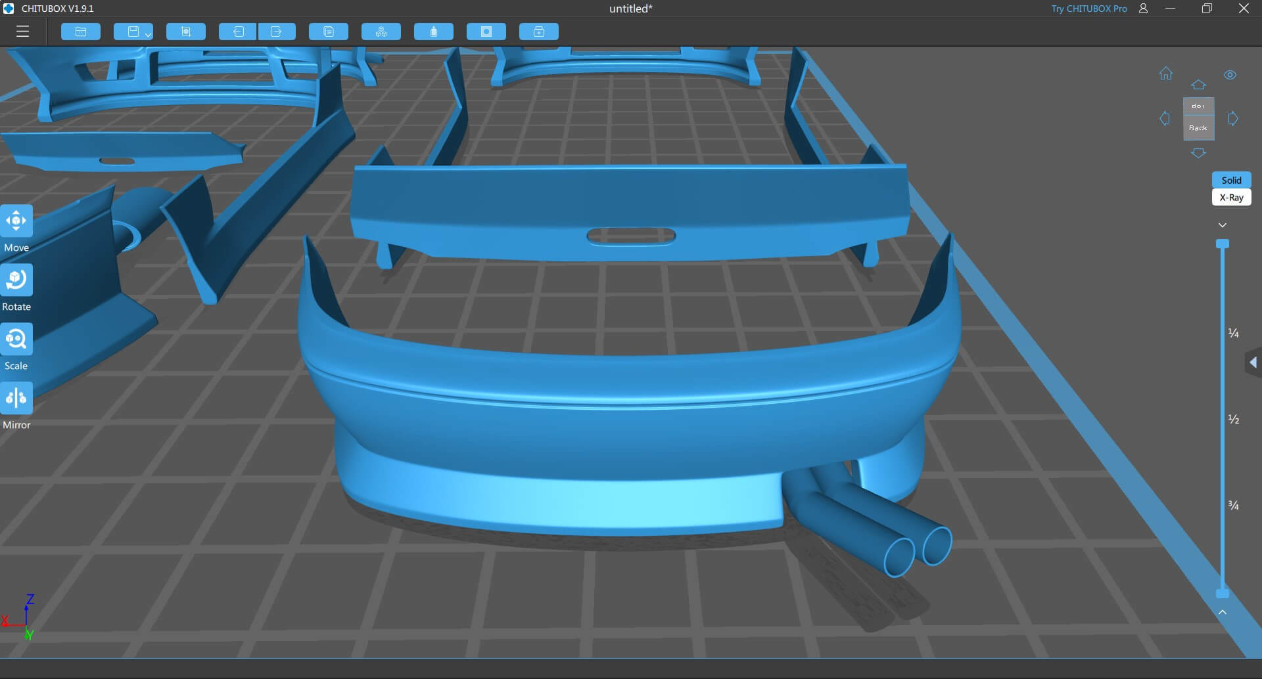Expand the right side panel arrow
The height and width of the screenshot is (679, 1262).
point(1253,362)
